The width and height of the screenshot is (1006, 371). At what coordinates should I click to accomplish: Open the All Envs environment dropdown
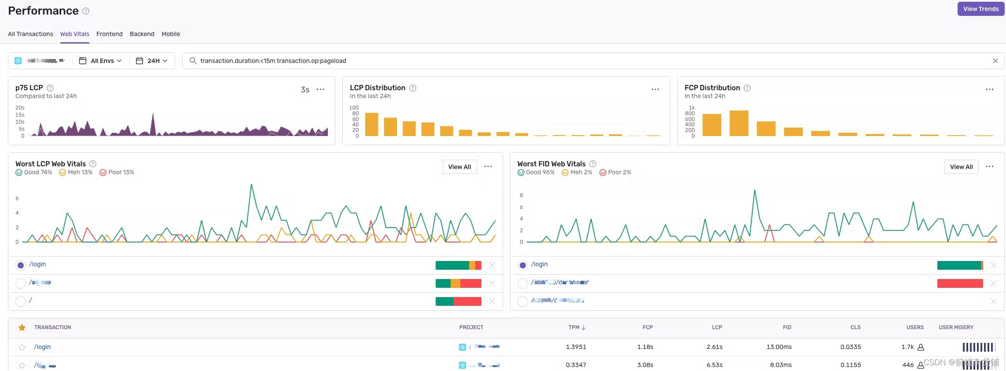pyautogui.click(x=100, y=61)
